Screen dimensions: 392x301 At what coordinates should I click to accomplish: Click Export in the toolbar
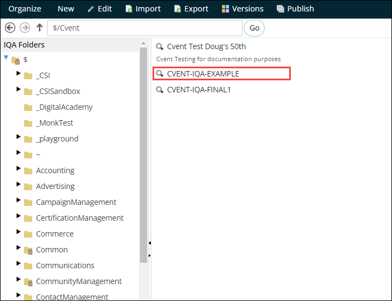(x=191, y=9)
